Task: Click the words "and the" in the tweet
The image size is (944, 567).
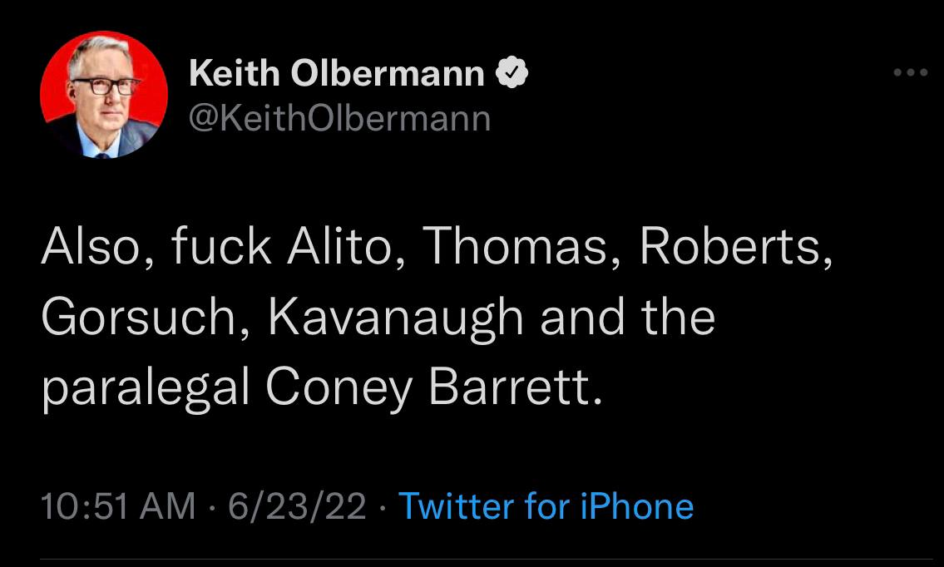Action: [x=628, y=318]
